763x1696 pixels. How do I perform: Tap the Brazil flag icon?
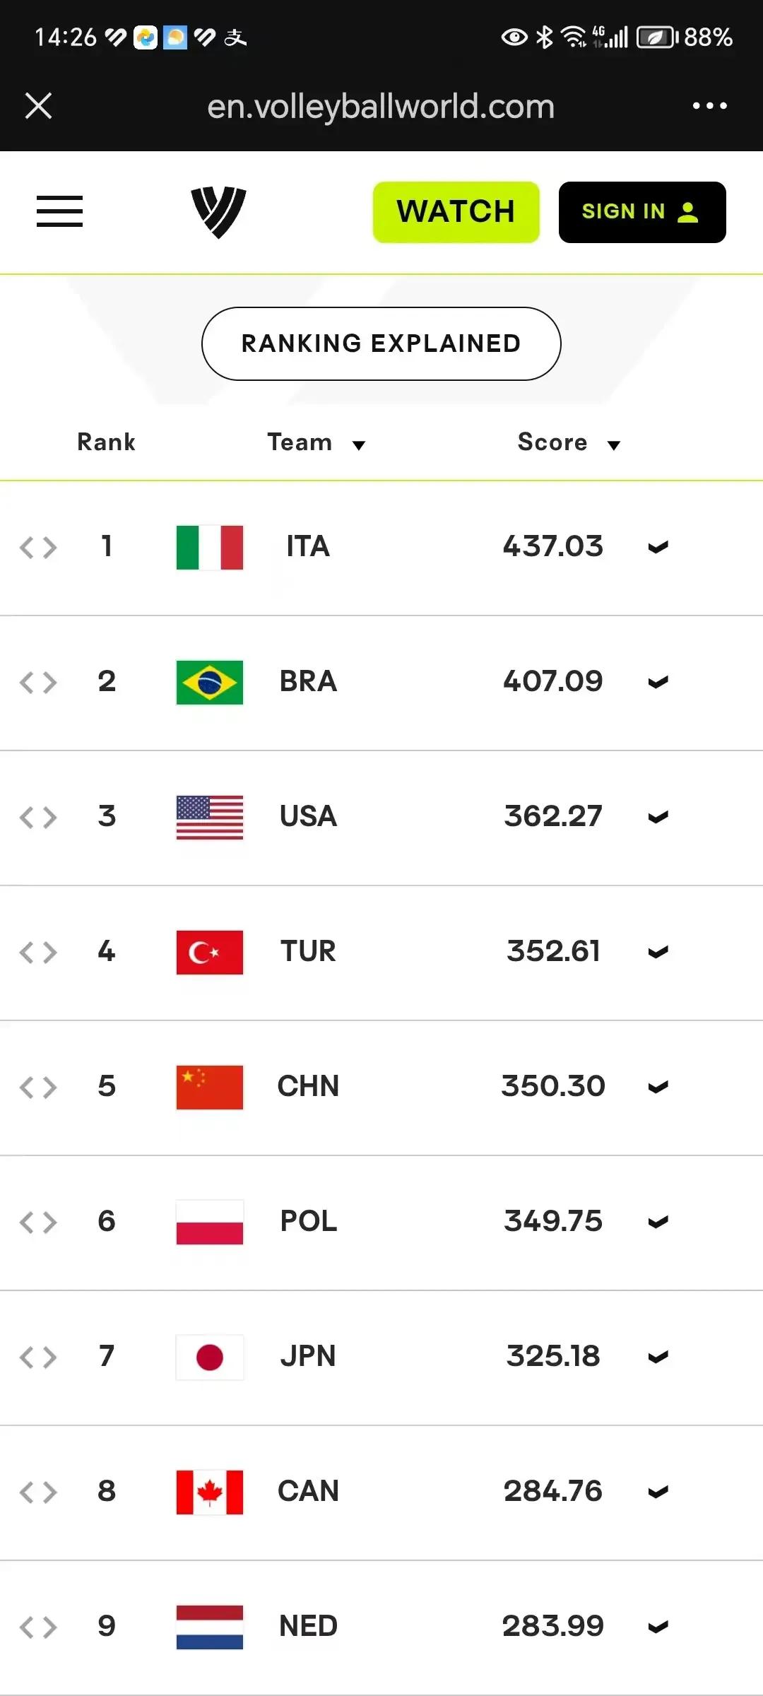point(210,683)
